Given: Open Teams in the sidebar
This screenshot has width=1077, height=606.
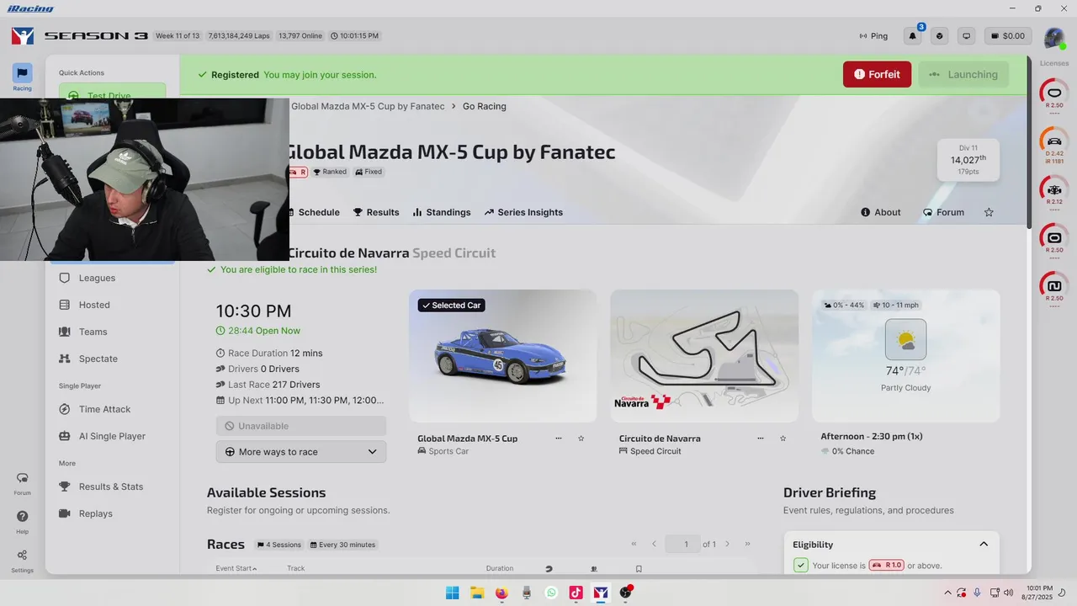Looking at the screenshot, I should 93,332.
